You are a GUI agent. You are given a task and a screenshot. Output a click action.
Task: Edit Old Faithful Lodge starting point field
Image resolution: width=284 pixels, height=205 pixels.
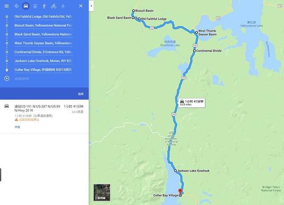click(44, 16)
